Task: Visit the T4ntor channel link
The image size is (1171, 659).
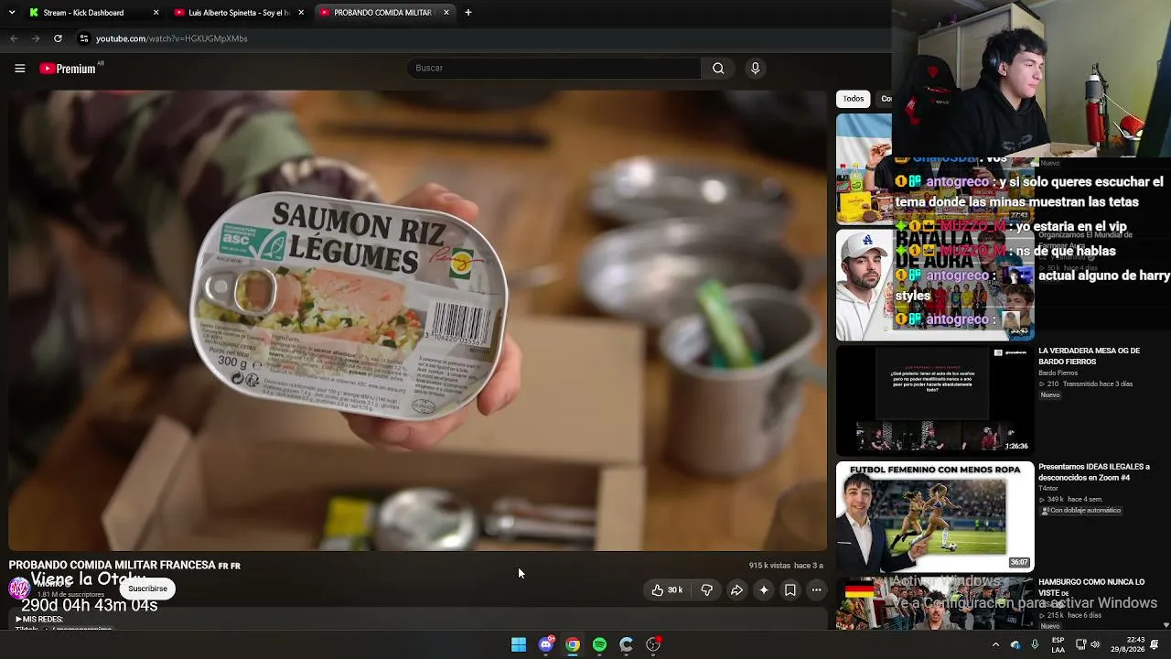Action: (x=1048, y=488)
